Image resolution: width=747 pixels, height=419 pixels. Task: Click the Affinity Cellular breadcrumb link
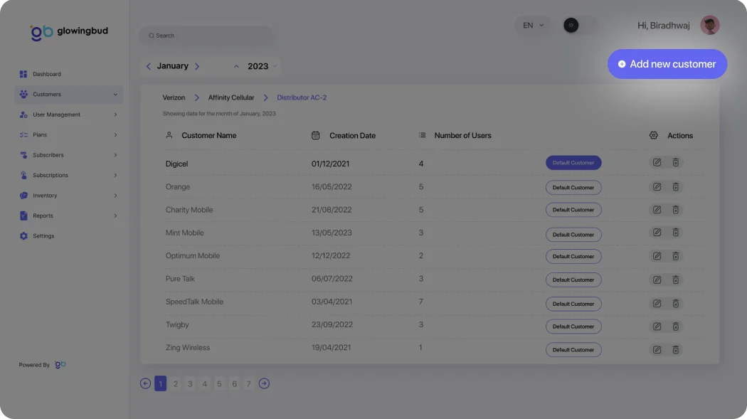[x=231, y=97]
